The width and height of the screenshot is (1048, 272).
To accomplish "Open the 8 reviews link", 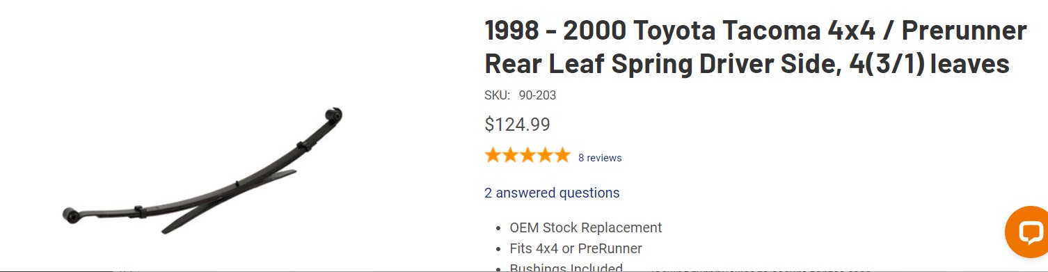I will coord(600,158).
